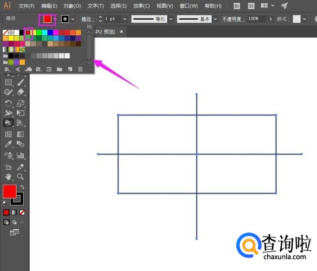
Task: Select the Gradient tool
Action: [x=20, y=134]
